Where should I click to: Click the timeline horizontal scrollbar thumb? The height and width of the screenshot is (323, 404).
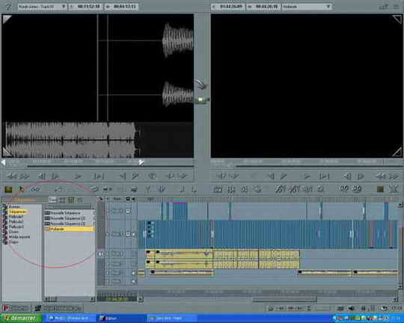click(x=284, y=299)
